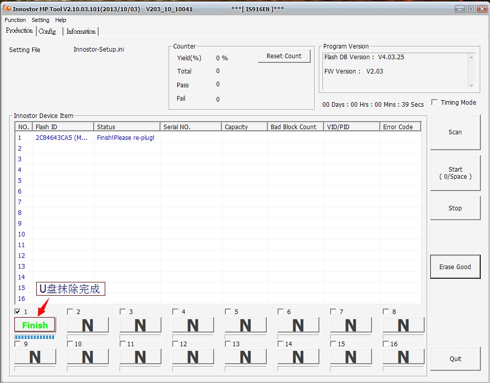490x383 pixels.
Task: Click the N status button for port 9
Action: pyautogui.click(x=35, y=357)
